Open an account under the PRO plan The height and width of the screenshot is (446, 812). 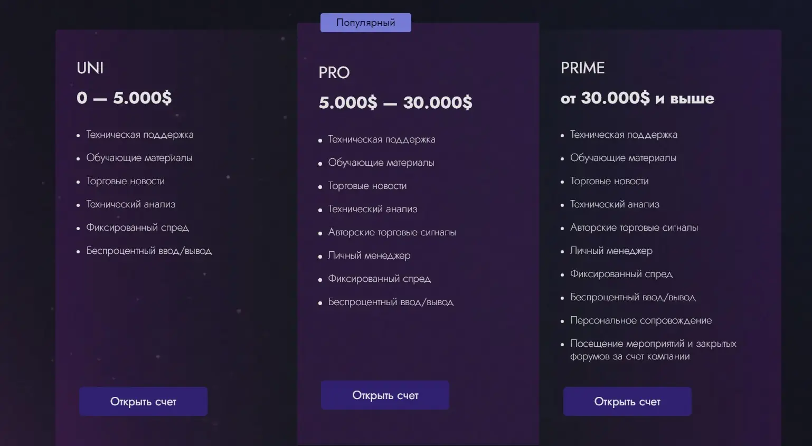(385, 395)
